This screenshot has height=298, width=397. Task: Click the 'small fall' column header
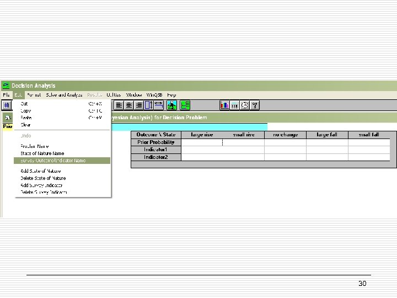click(x=369, y=135)
